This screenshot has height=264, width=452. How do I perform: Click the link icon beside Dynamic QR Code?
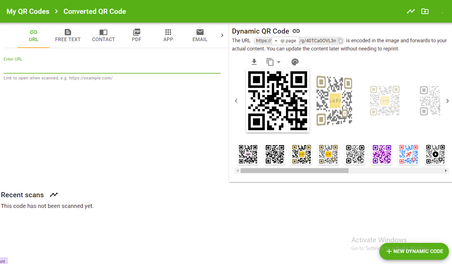[296, 31]
